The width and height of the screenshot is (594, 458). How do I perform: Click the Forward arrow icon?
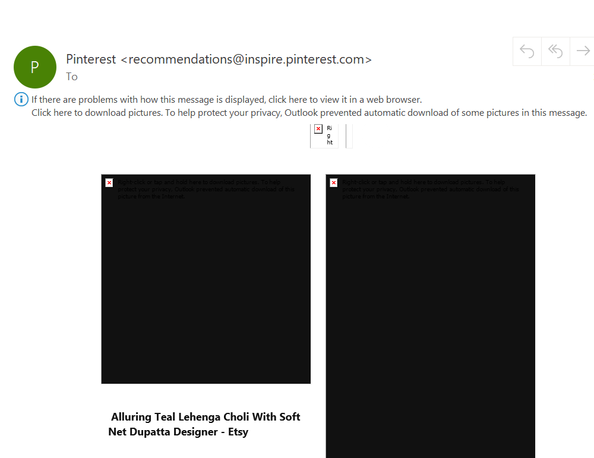coord(583,51)
